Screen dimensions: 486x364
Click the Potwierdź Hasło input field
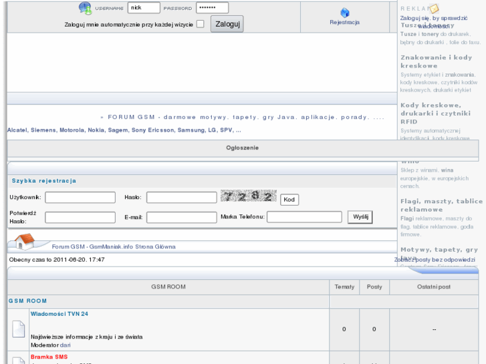tap(80, 217)
